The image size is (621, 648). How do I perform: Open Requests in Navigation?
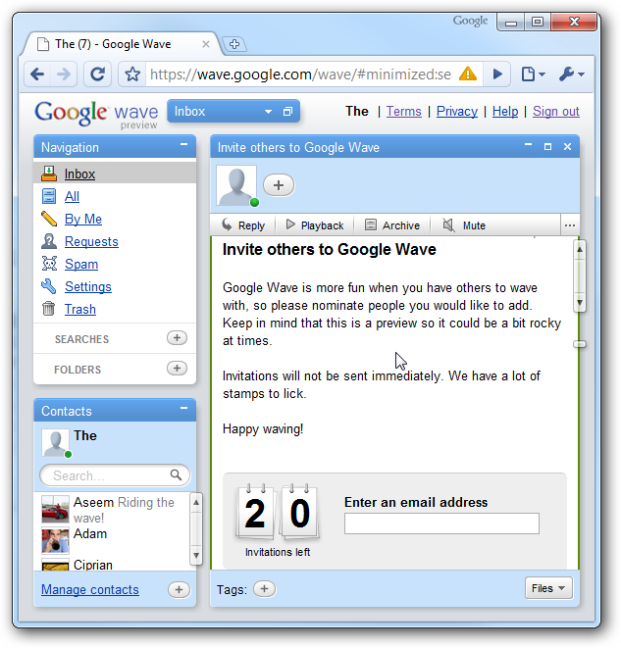[91, 241]
